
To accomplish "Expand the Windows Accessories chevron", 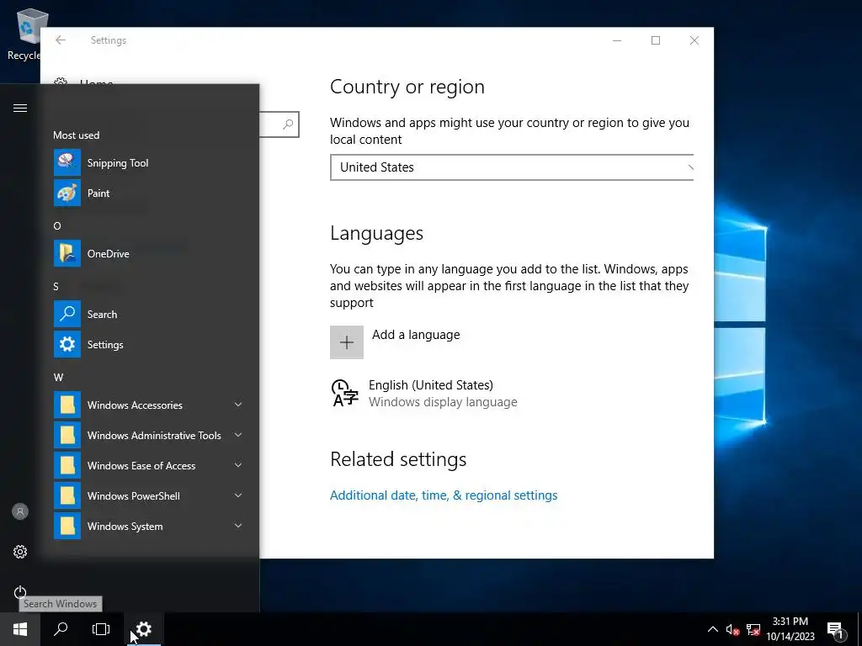I will pos(238,405).
